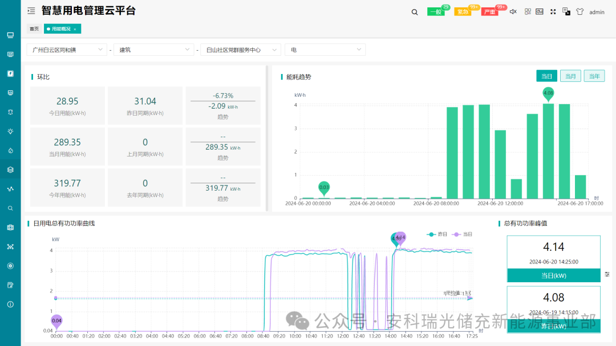The image size is (616, 346).
Task: Open the theme shirt icon
Action: pos(579,12)
